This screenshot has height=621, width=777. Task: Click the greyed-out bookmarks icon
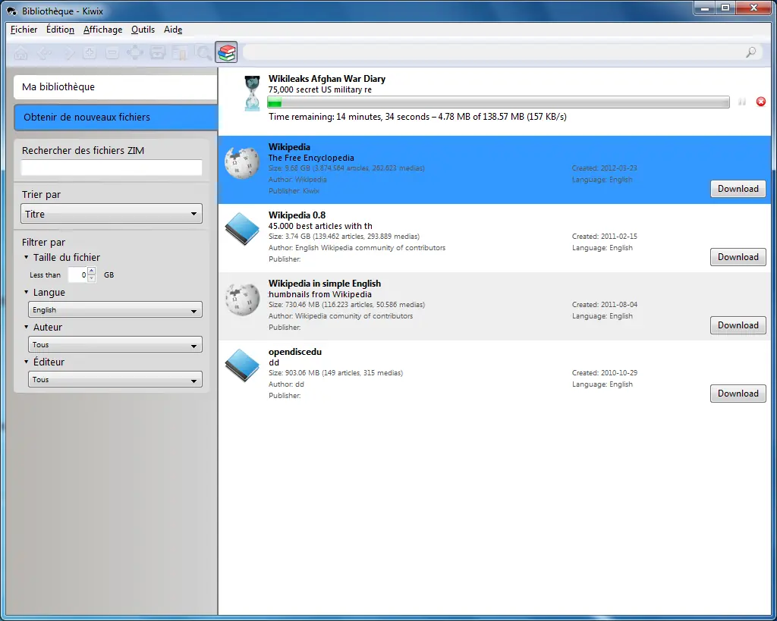181,52
